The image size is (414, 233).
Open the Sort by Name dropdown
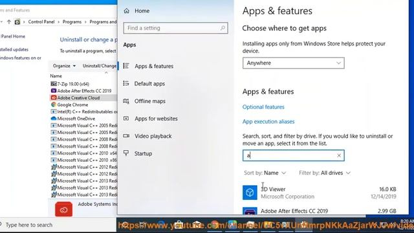coord(265,173)
